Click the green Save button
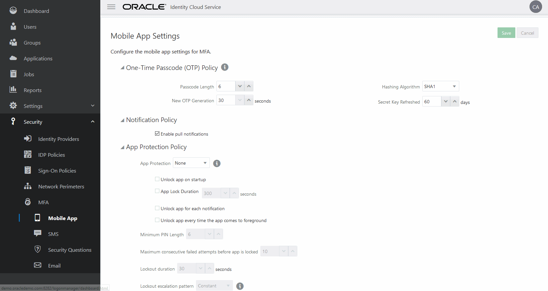The width and height of the screenshot is (548, 291). pos(506,33)
